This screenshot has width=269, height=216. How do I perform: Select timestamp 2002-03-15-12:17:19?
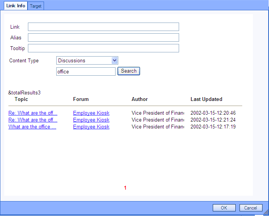213,127
